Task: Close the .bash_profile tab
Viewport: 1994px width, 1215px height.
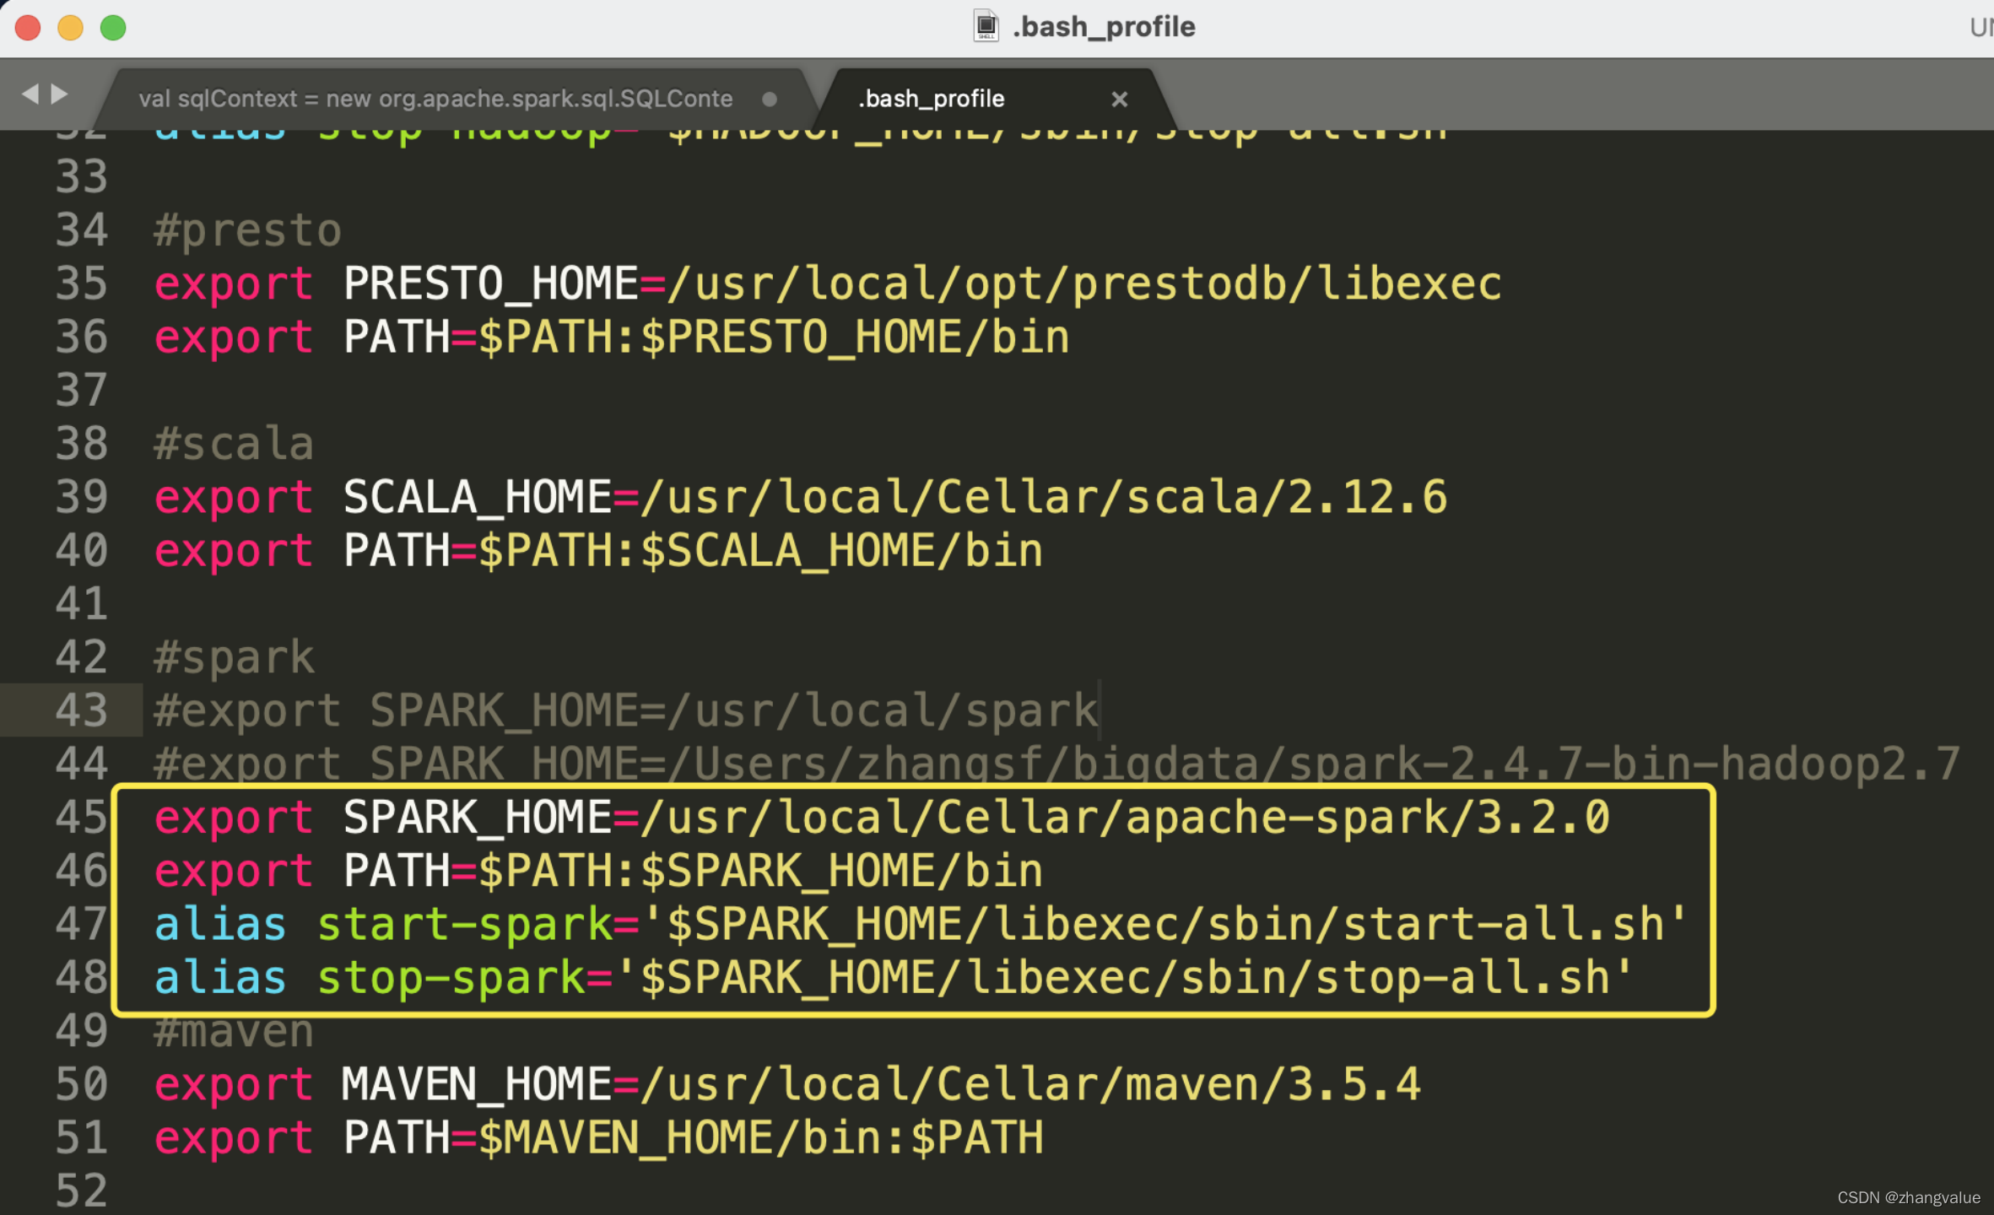Action: (1119, 100)
